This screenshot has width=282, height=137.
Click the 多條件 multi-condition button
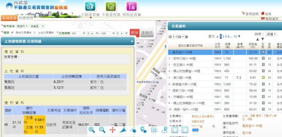click(147, 33)
